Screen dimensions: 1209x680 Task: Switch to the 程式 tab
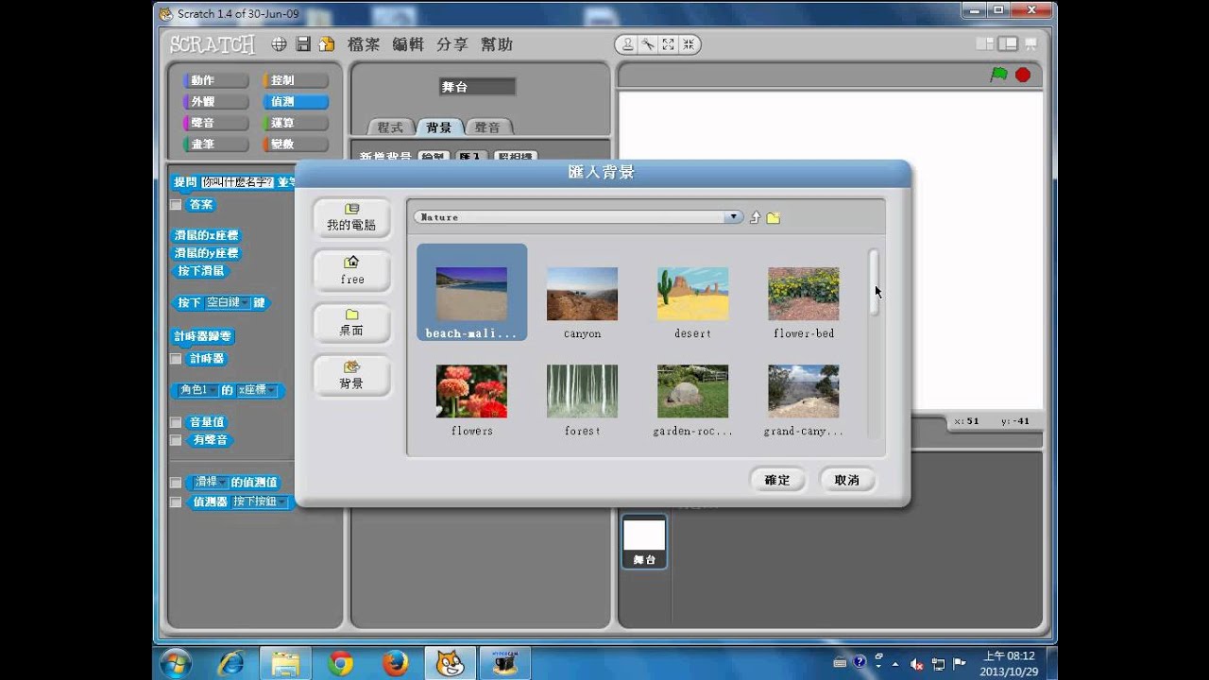[390, 127]
